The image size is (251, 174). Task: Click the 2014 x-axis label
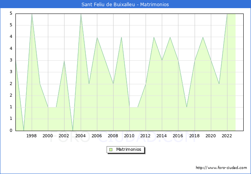pos(162,136)
